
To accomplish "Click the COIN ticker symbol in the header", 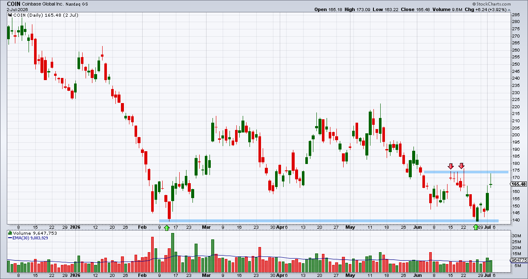I will (14, 3).
